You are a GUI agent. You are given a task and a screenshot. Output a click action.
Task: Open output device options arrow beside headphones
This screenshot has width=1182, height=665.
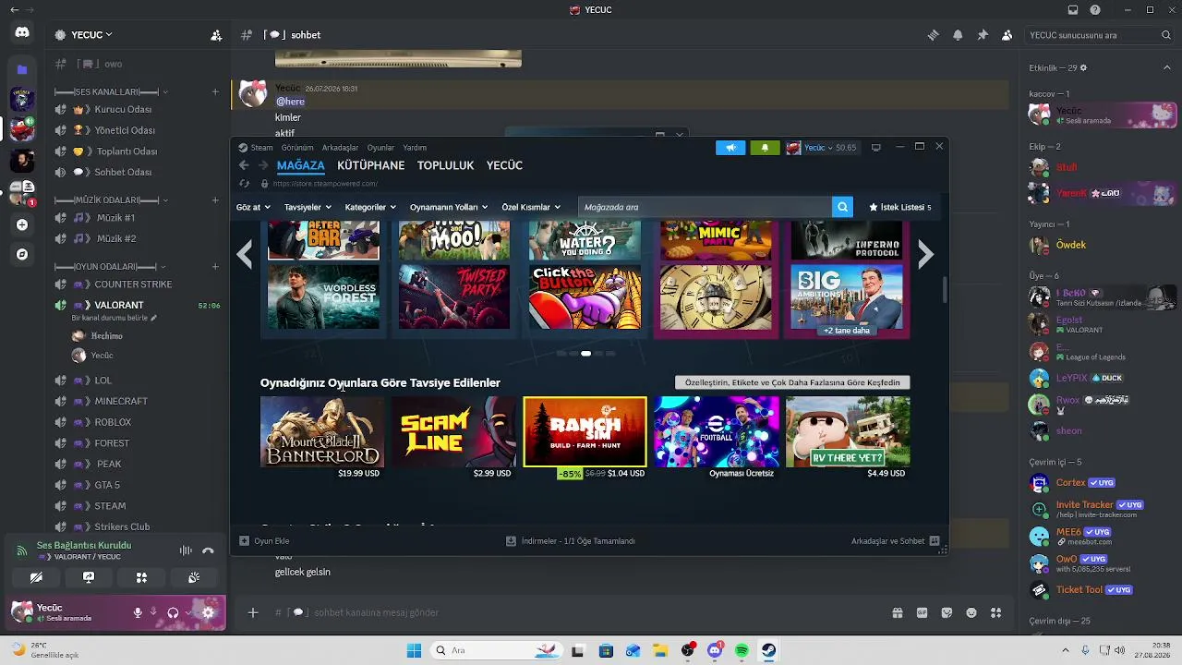tap(188, 612)
